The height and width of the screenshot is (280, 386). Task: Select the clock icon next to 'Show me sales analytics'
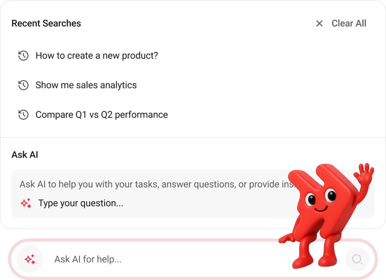coord(23,85)
